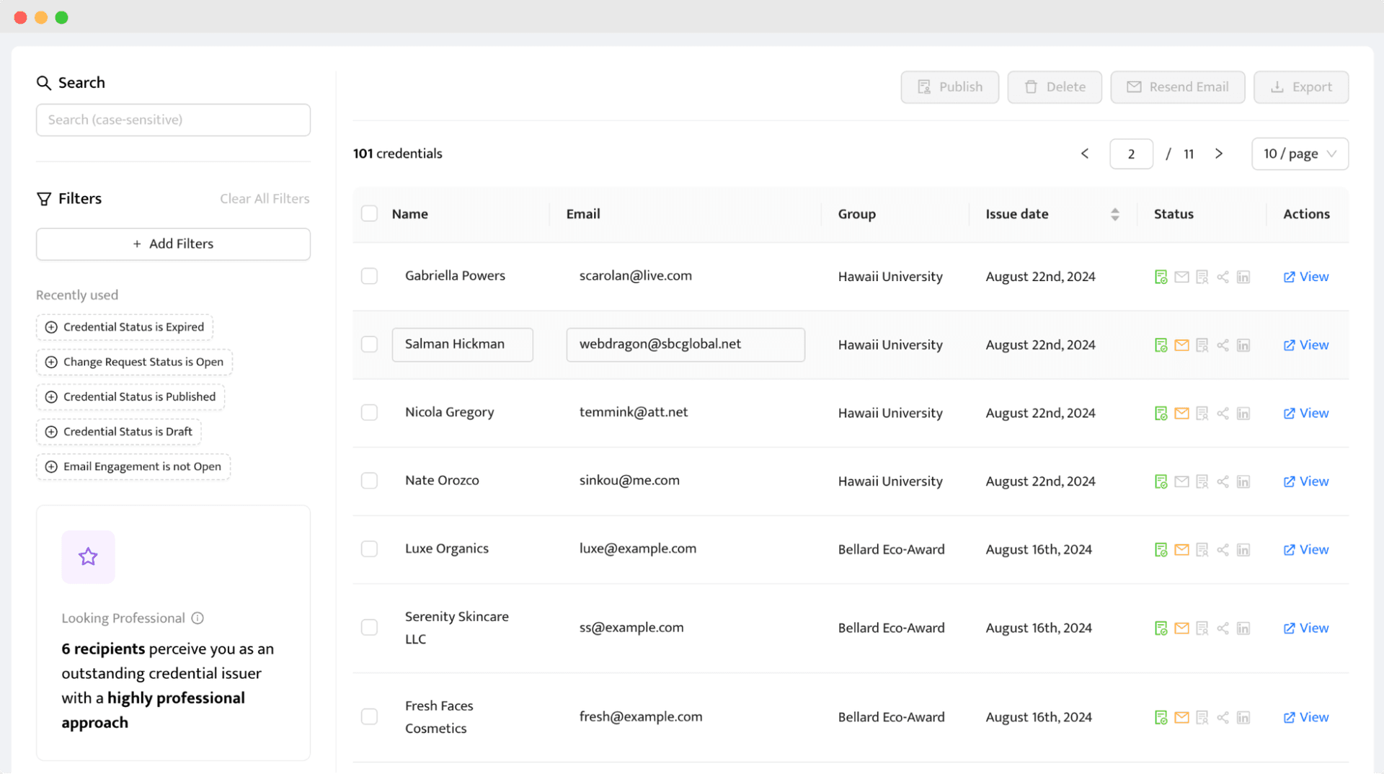Focus the Search (case-sensitive) input

click(x=173, y=120)
